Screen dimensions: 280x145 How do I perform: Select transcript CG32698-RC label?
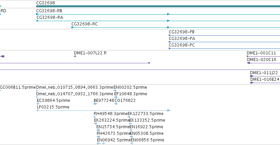coord(85,24)
